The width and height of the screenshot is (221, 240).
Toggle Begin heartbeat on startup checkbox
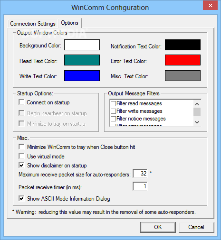[21, 113]
